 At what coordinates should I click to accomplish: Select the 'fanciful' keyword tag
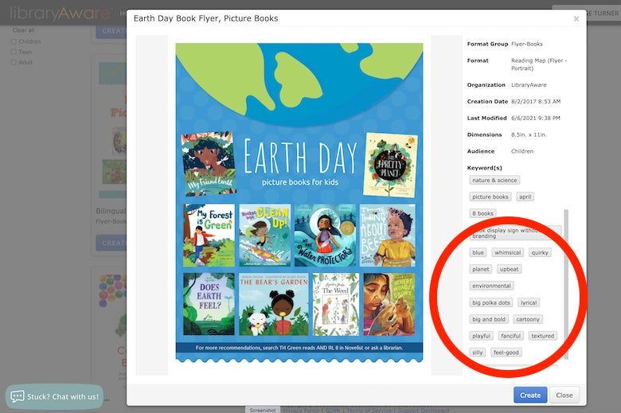(x=510, y=336)
